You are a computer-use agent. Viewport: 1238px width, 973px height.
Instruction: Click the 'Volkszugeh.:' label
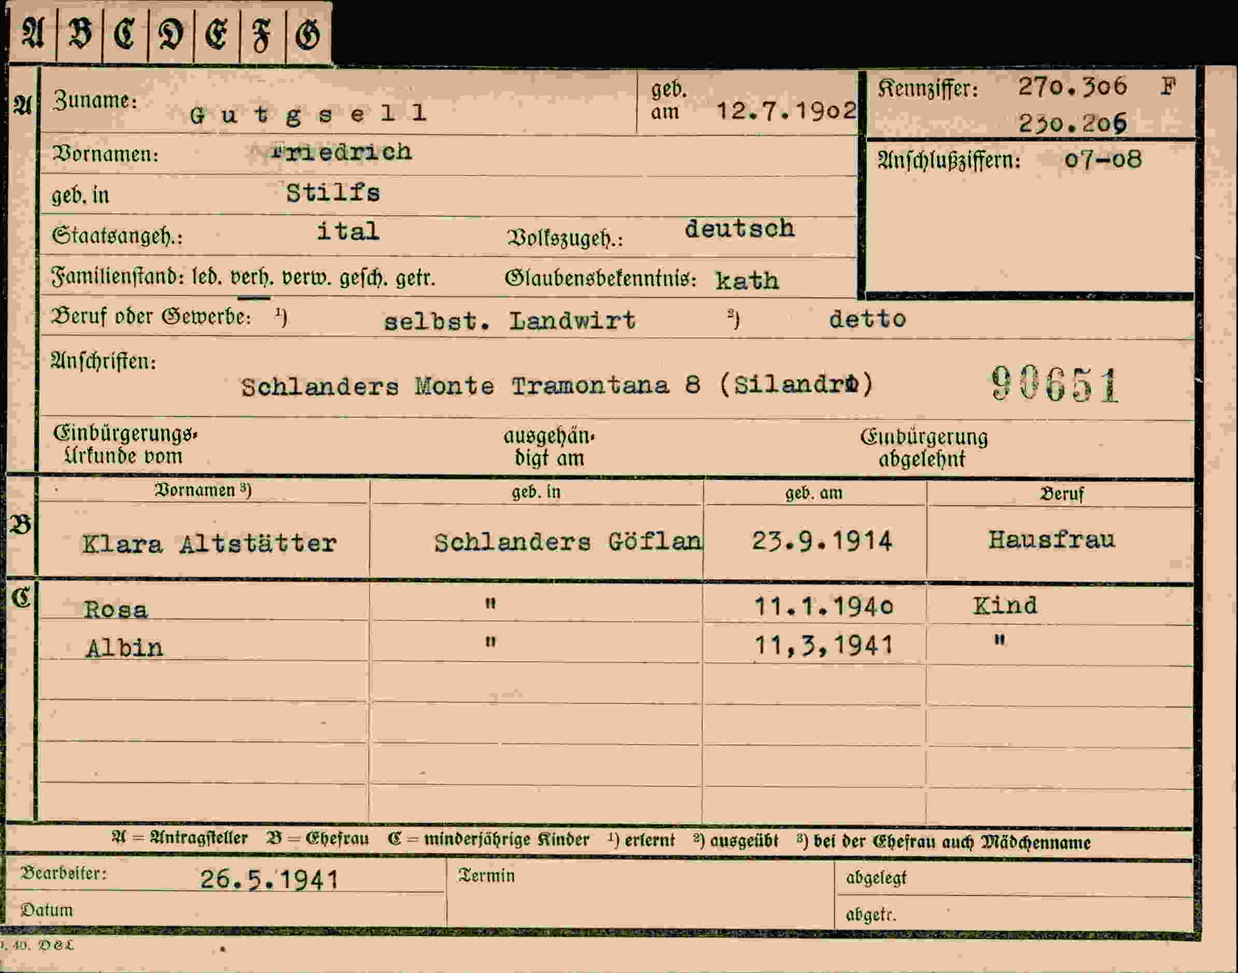(x=565, y=238)
